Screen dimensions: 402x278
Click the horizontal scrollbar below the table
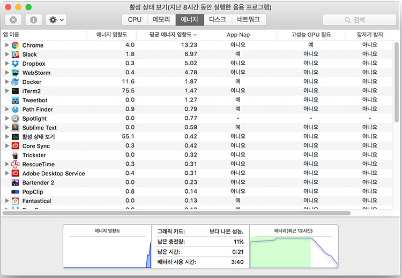coord(176,213)
